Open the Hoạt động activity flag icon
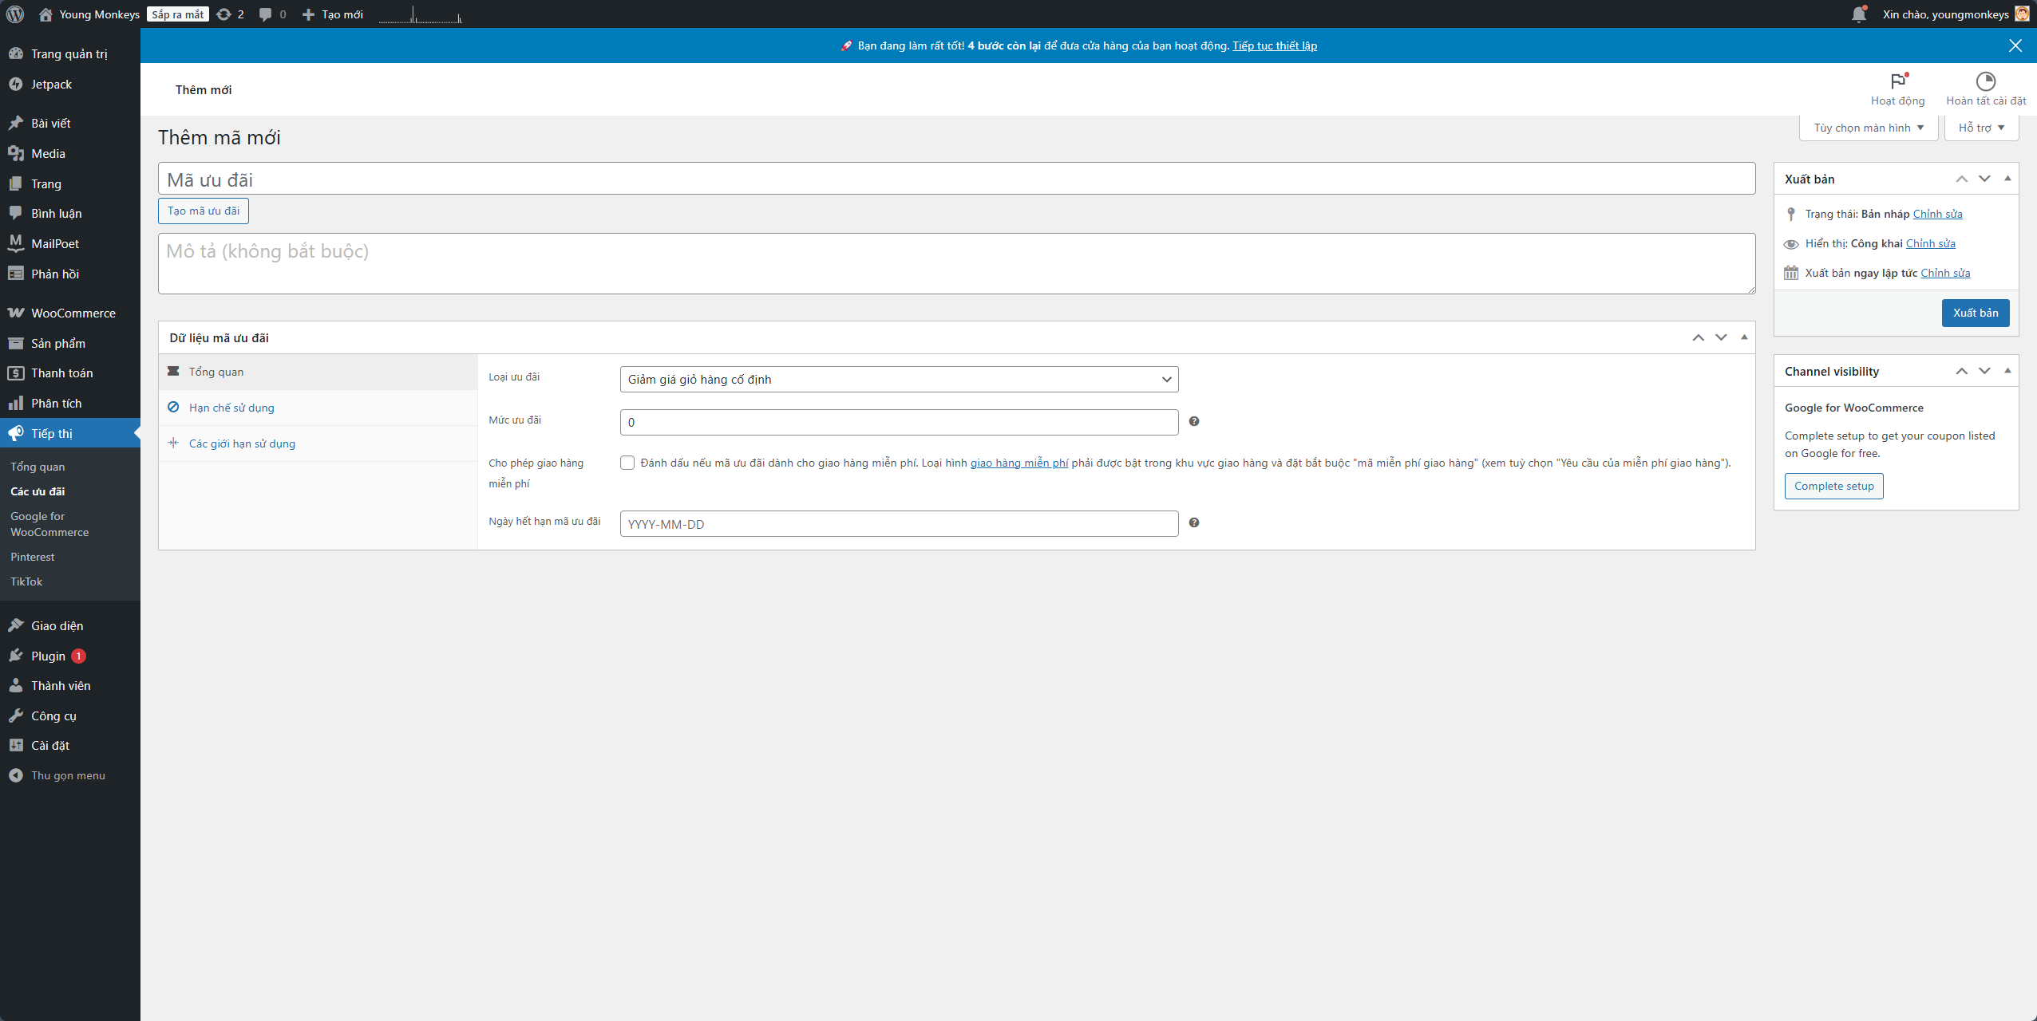This screenshot has width=2037, height=1021. pyautogui.click(x=1897, y=82)
